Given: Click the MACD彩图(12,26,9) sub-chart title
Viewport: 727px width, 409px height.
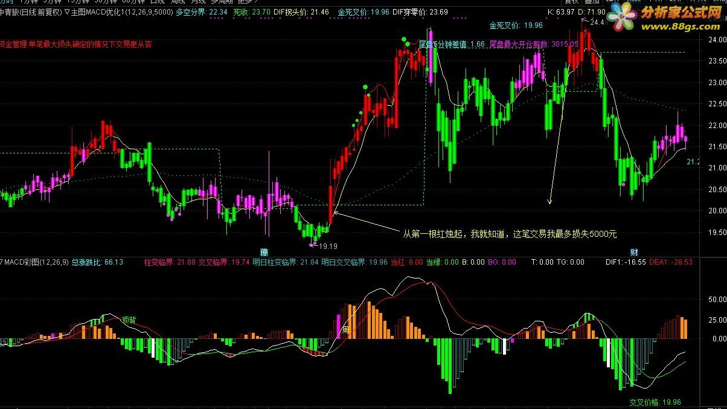Looking at the screenshot, I should pyautogui.click(x=37, y=262).
